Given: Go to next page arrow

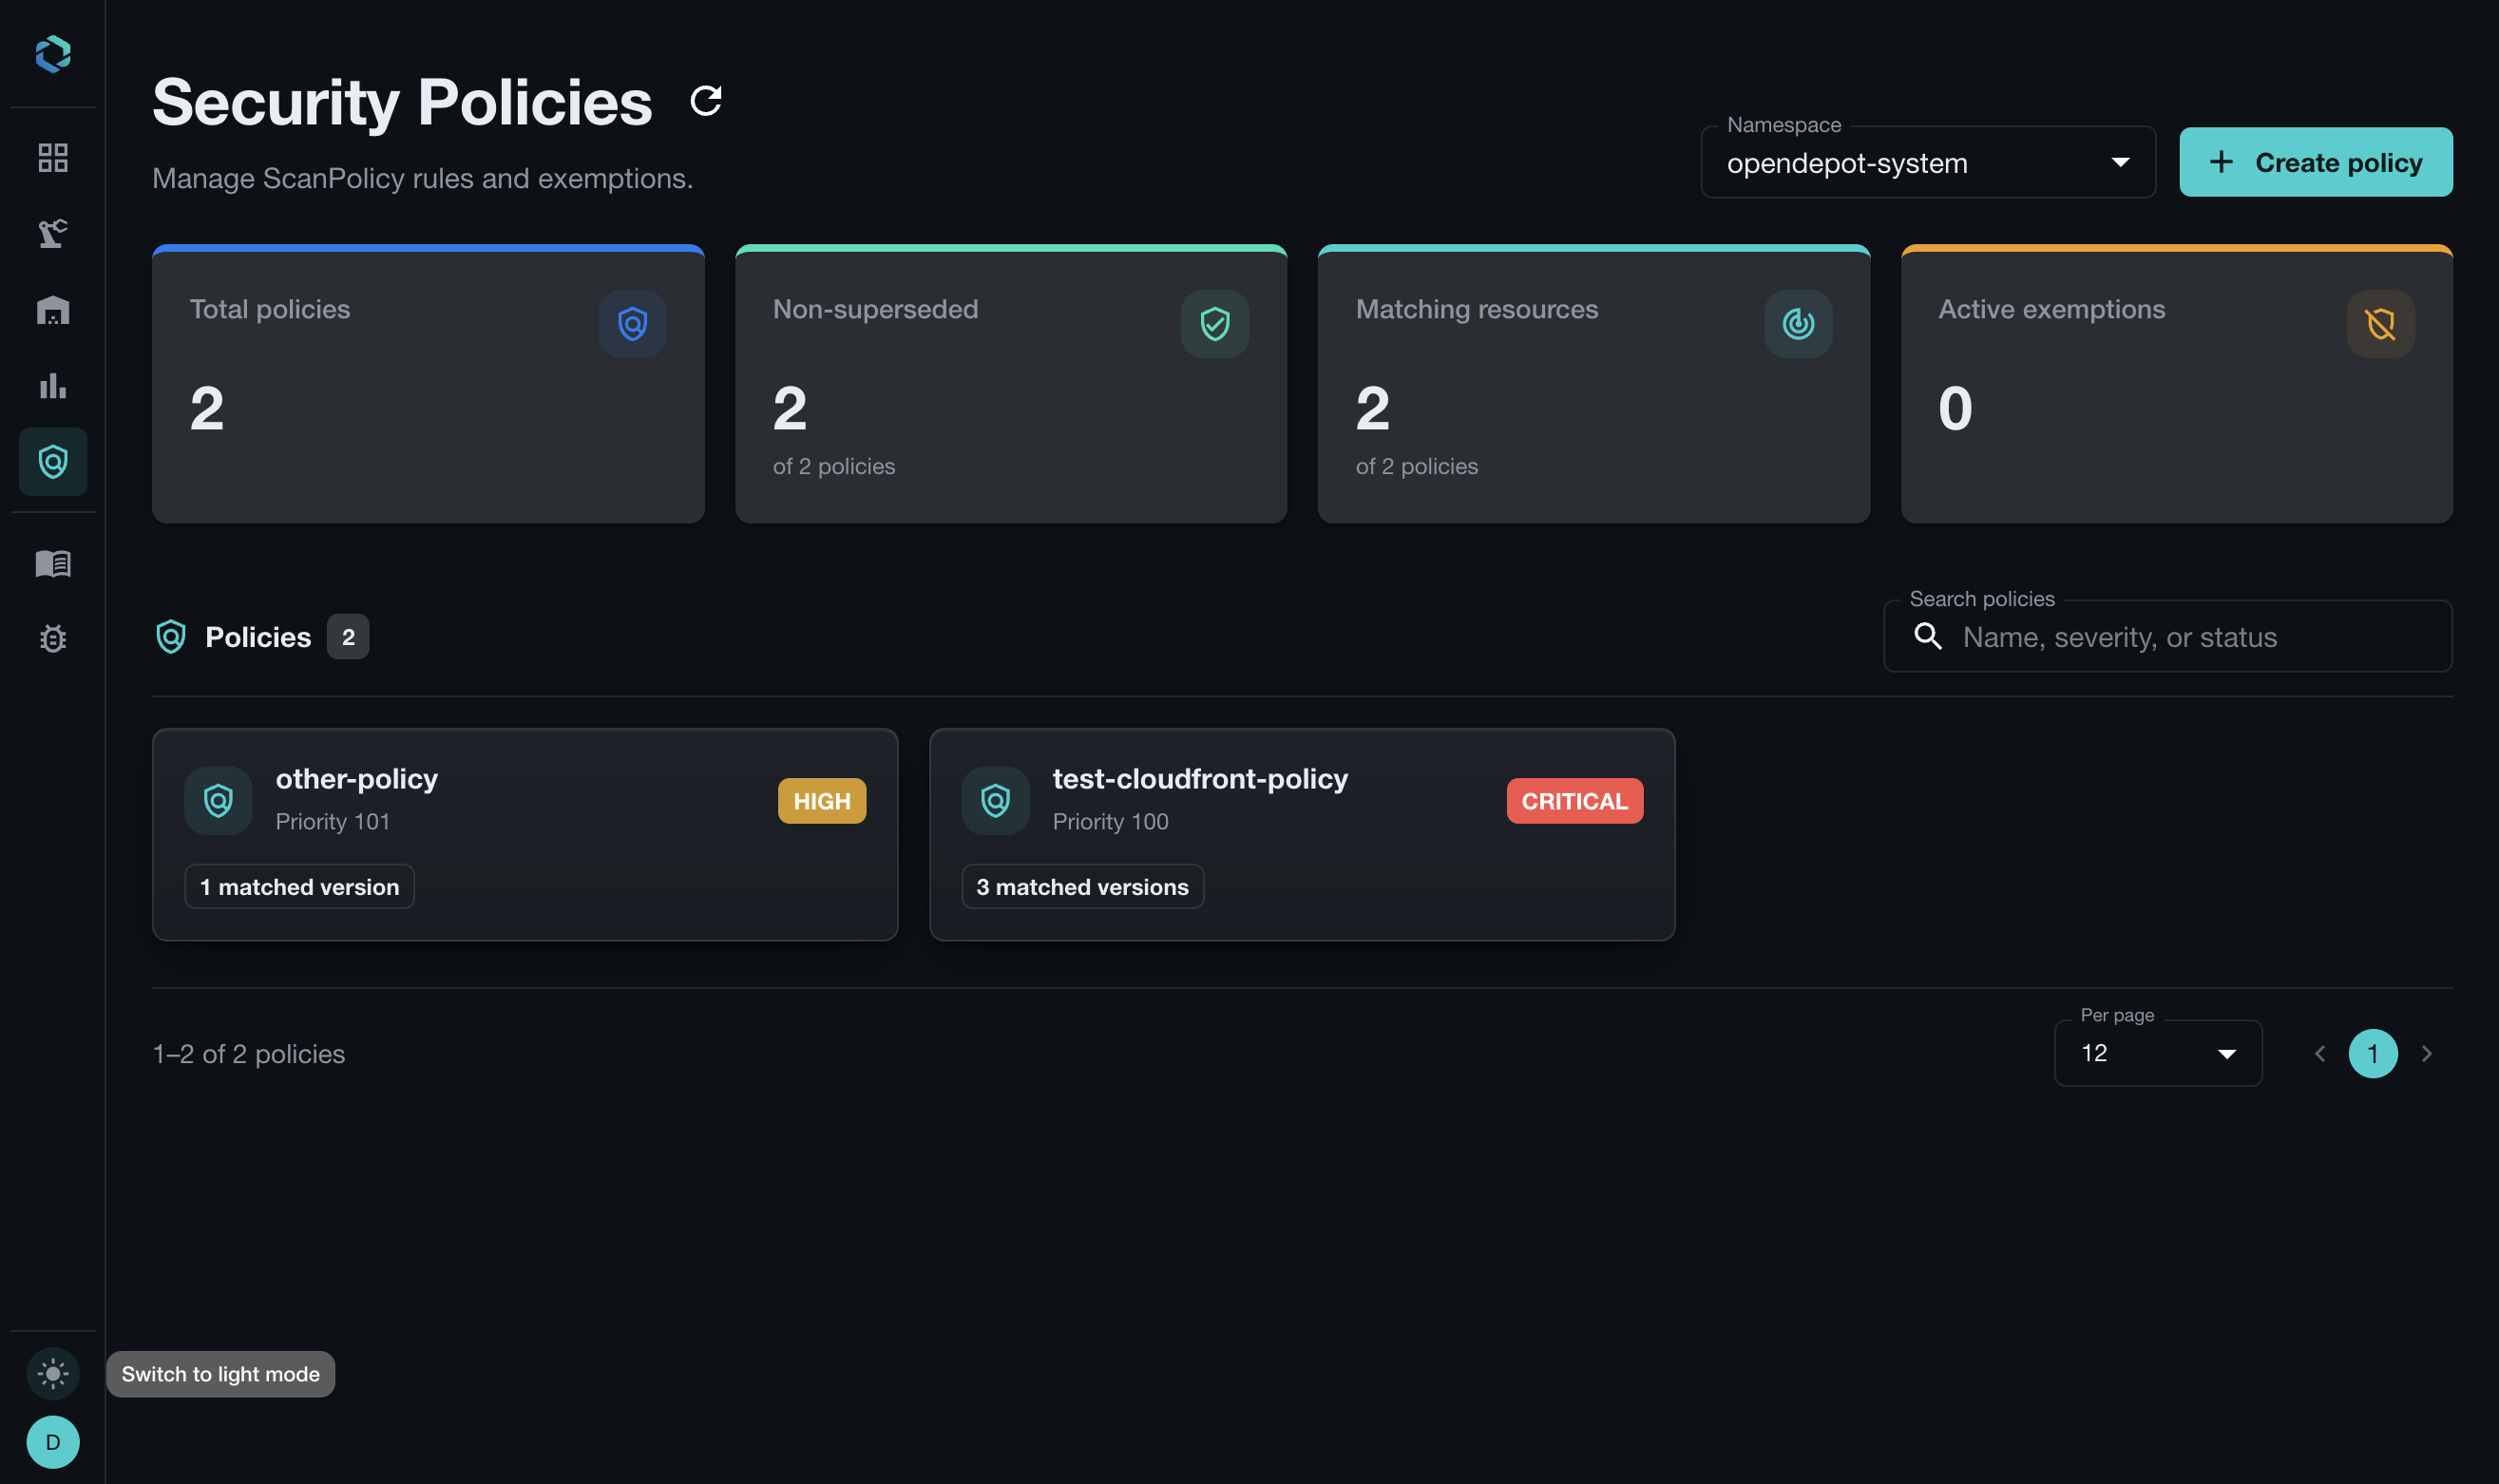Looking at the screenshot, I should [2427, 1054].
